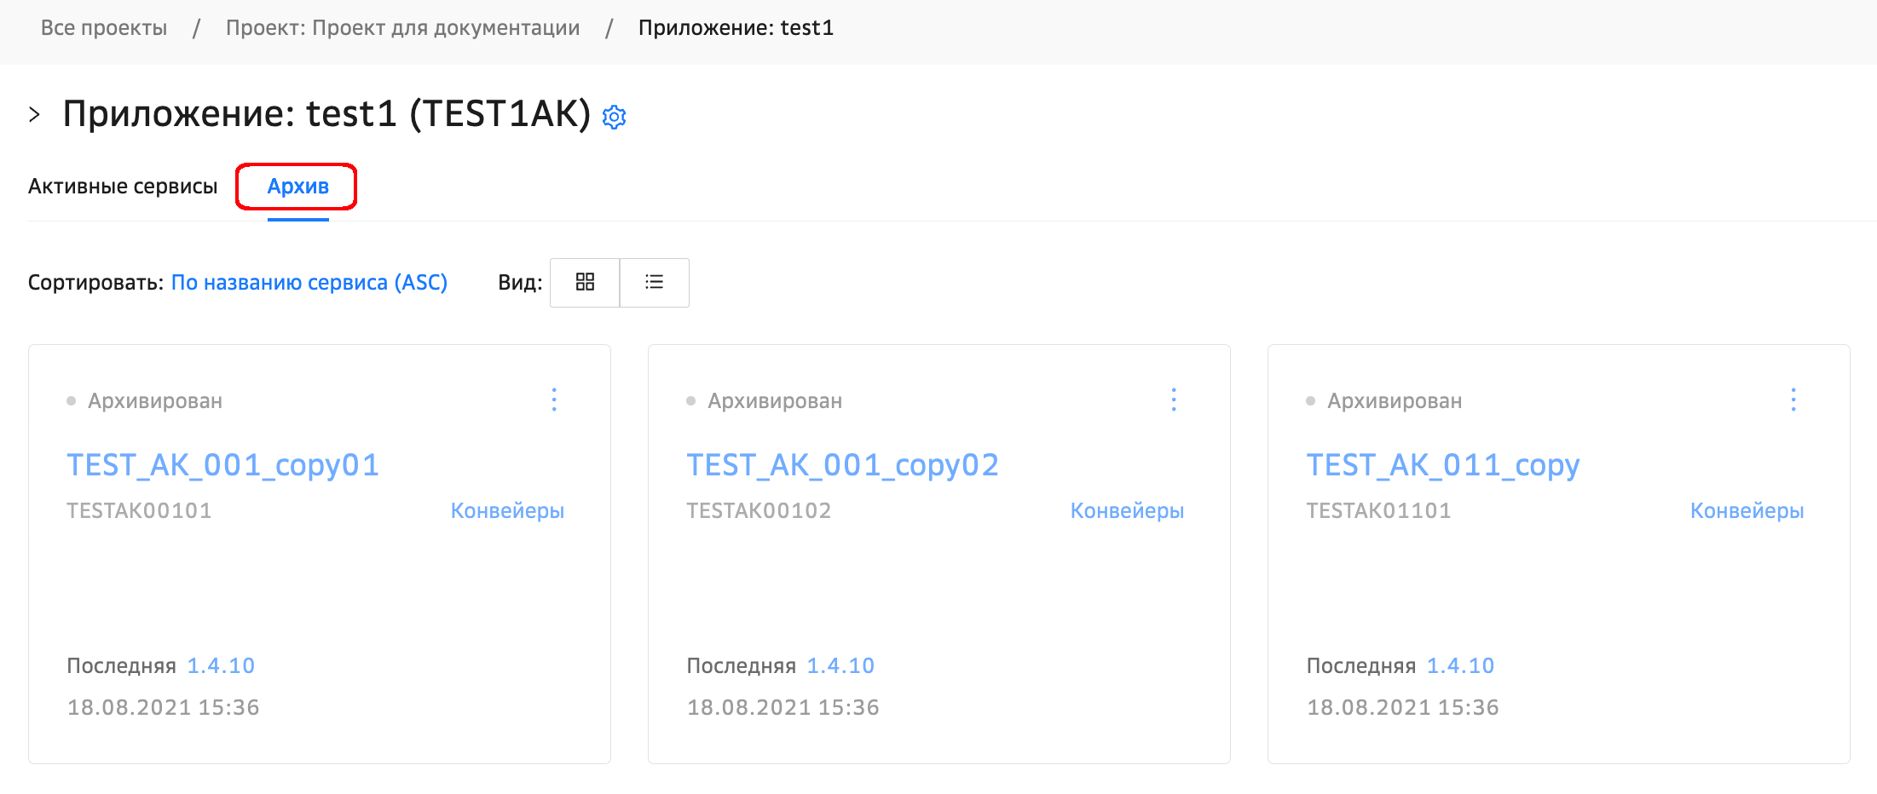Open sort by service name dropdown

tap(309, 282)
